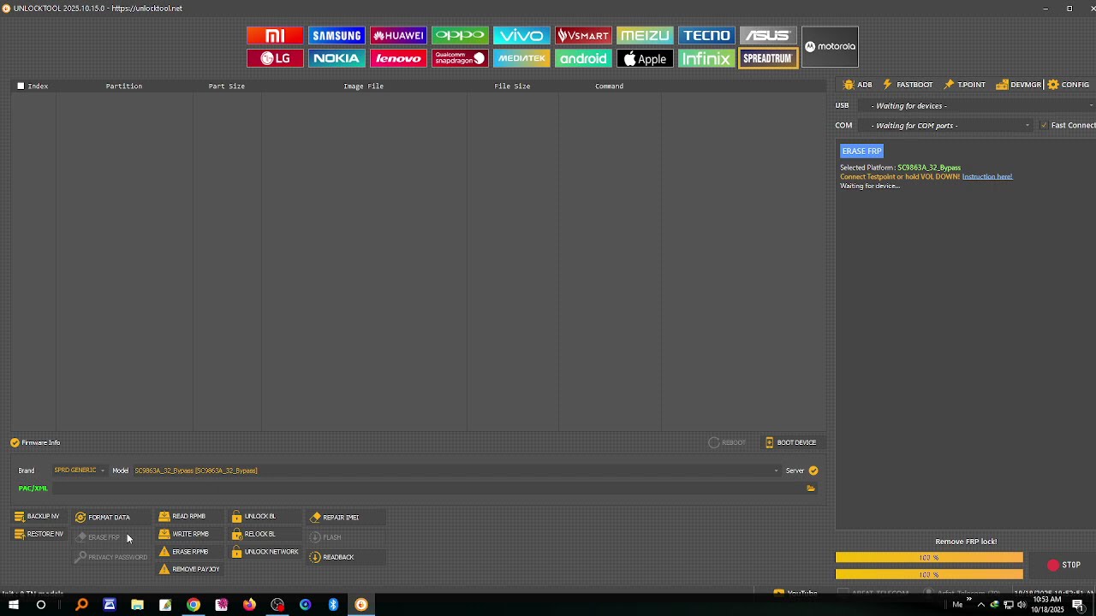Screen dimensions: 1096x616
Task: Click the UNLOCK NETWORK button
Action: pyautogui.click(x=265, y=552)
